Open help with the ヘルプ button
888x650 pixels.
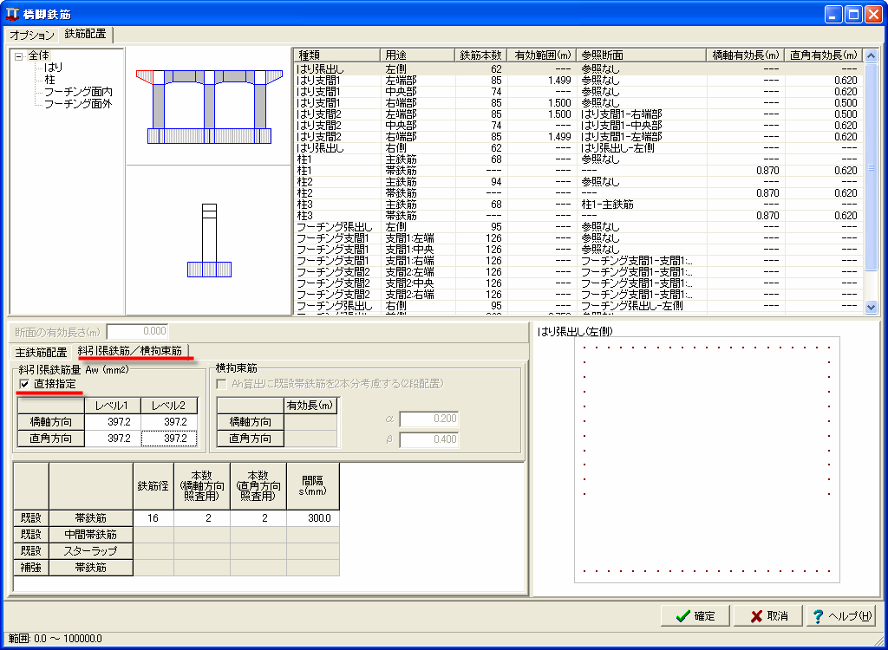(842, 616)
